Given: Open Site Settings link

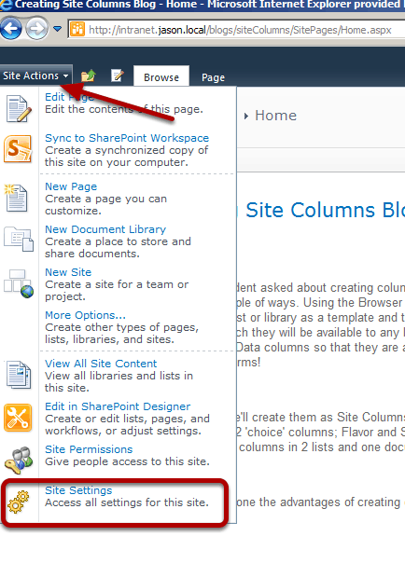Looking at the screenshot, I should click(x=78, y=490).
